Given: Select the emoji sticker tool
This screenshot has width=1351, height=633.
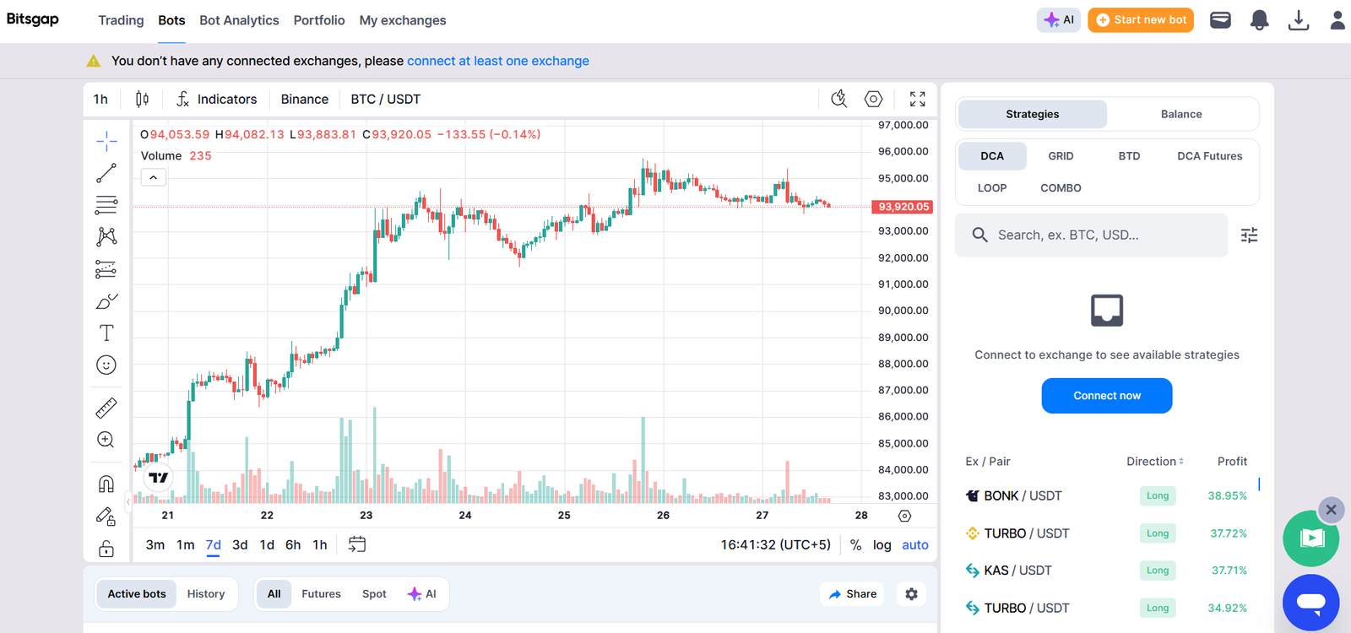Looking at the screenshot, I should [106, 365].
